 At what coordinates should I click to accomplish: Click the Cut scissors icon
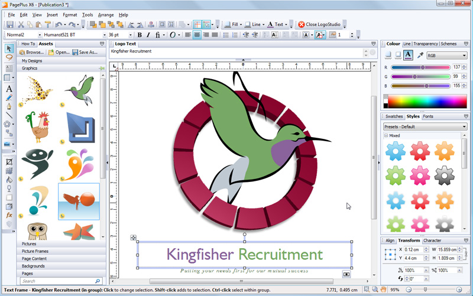[21, 24]
